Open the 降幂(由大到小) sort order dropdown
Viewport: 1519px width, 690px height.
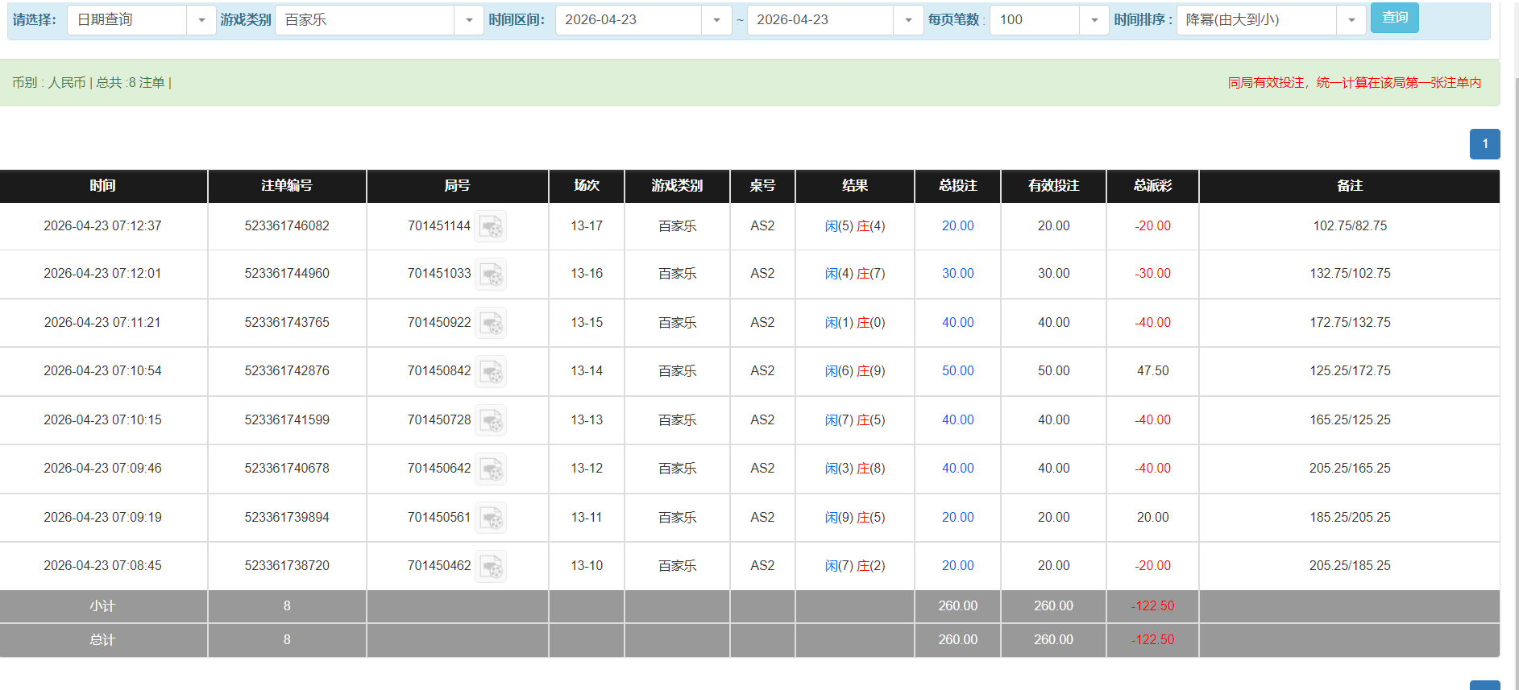point(1351,20)
